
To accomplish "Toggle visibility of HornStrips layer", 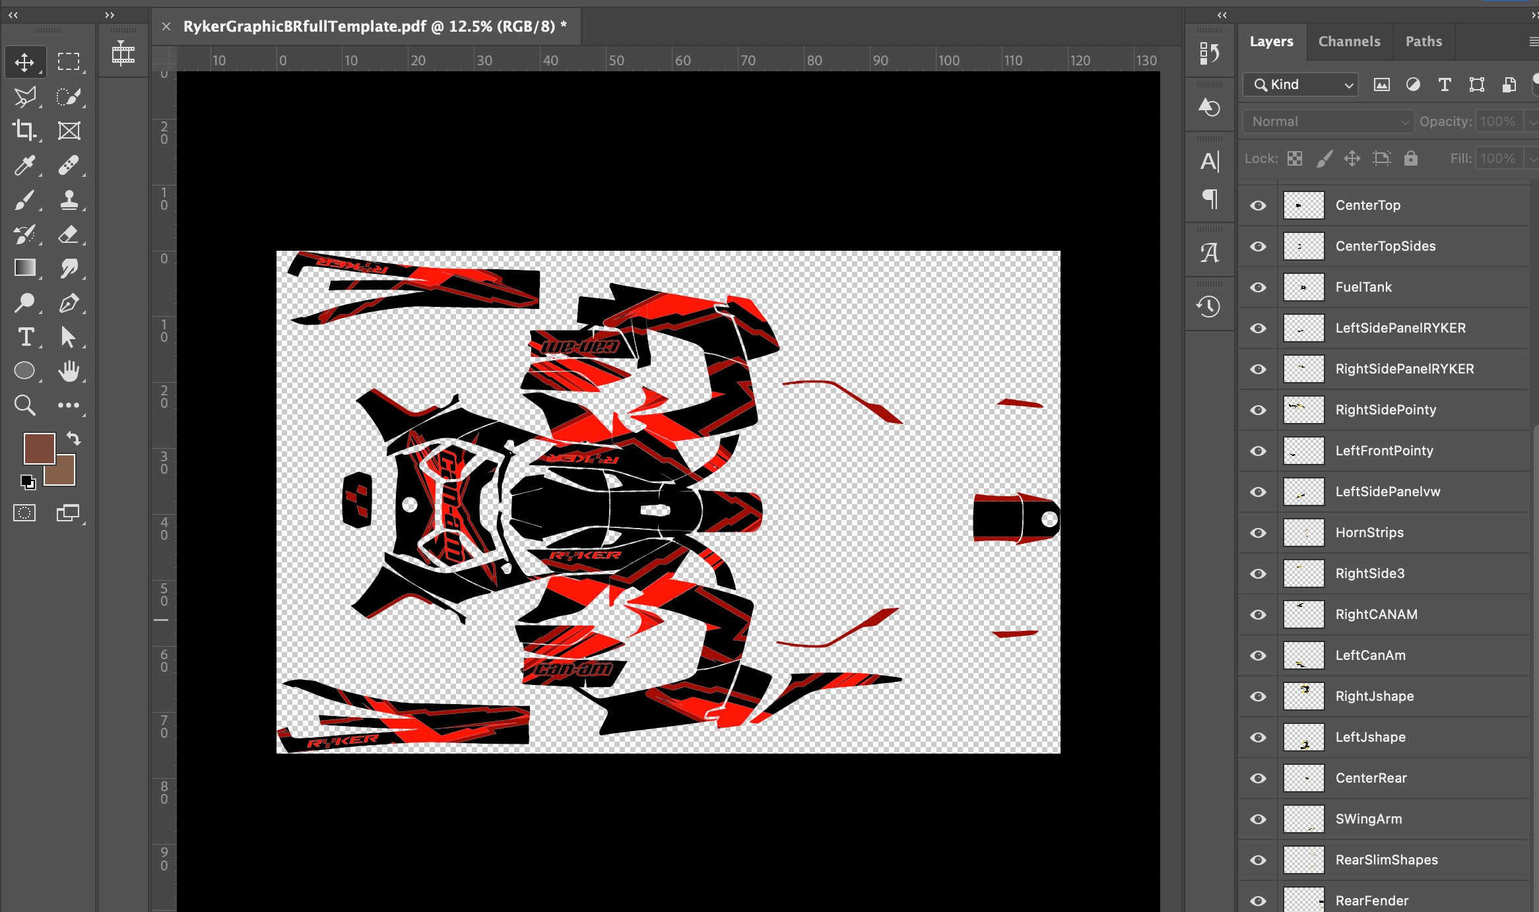I will (x=1258, y=533).
